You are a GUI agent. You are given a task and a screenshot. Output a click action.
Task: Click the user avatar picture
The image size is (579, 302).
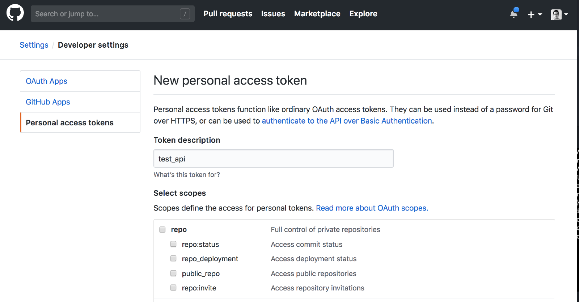point(556,14)
